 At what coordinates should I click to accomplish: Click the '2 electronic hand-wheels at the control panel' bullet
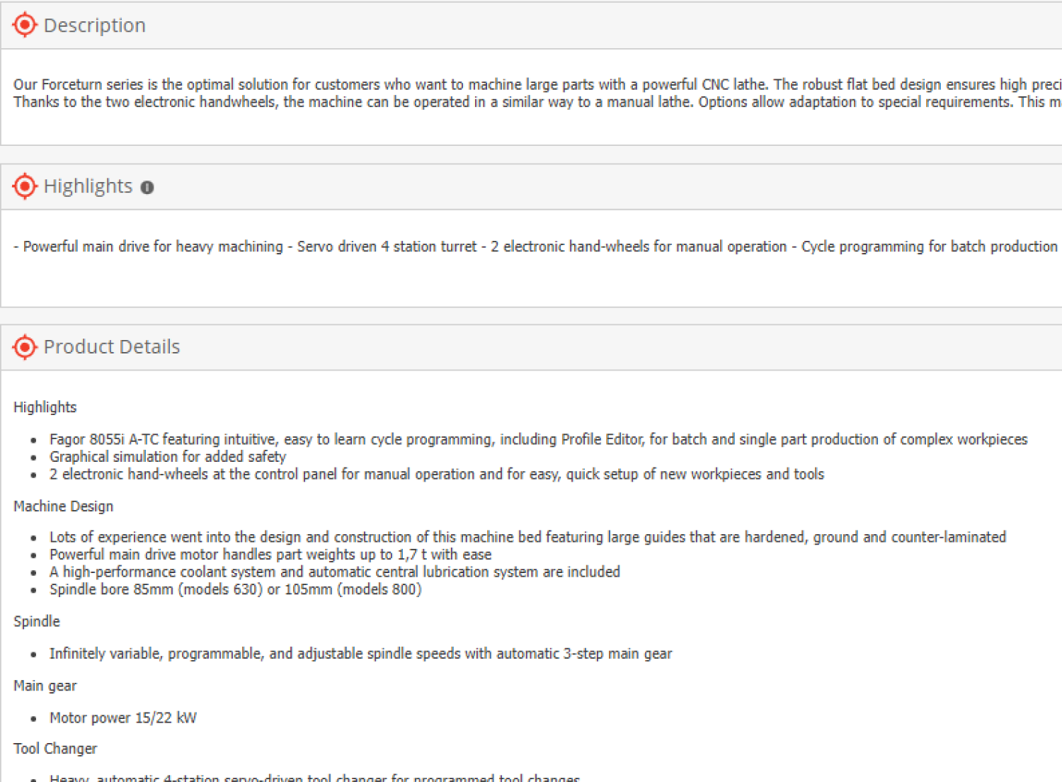click(437, 474)
